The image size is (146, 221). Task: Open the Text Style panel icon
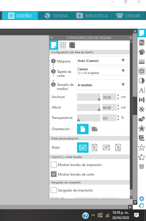142,90
